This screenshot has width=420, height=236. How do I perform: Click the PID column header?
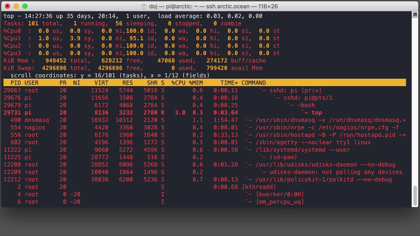click(x=16, y=83)
